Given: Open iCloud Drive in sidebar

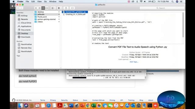Looking at the screenshot, I should (26, 23).
